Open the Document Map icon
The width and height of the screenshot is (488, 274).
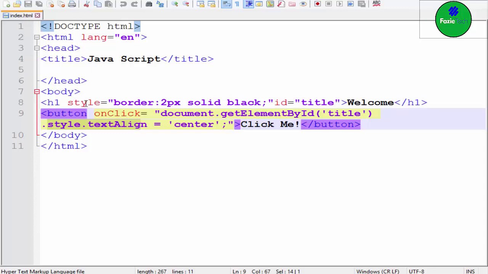click(x=270, y=4)
